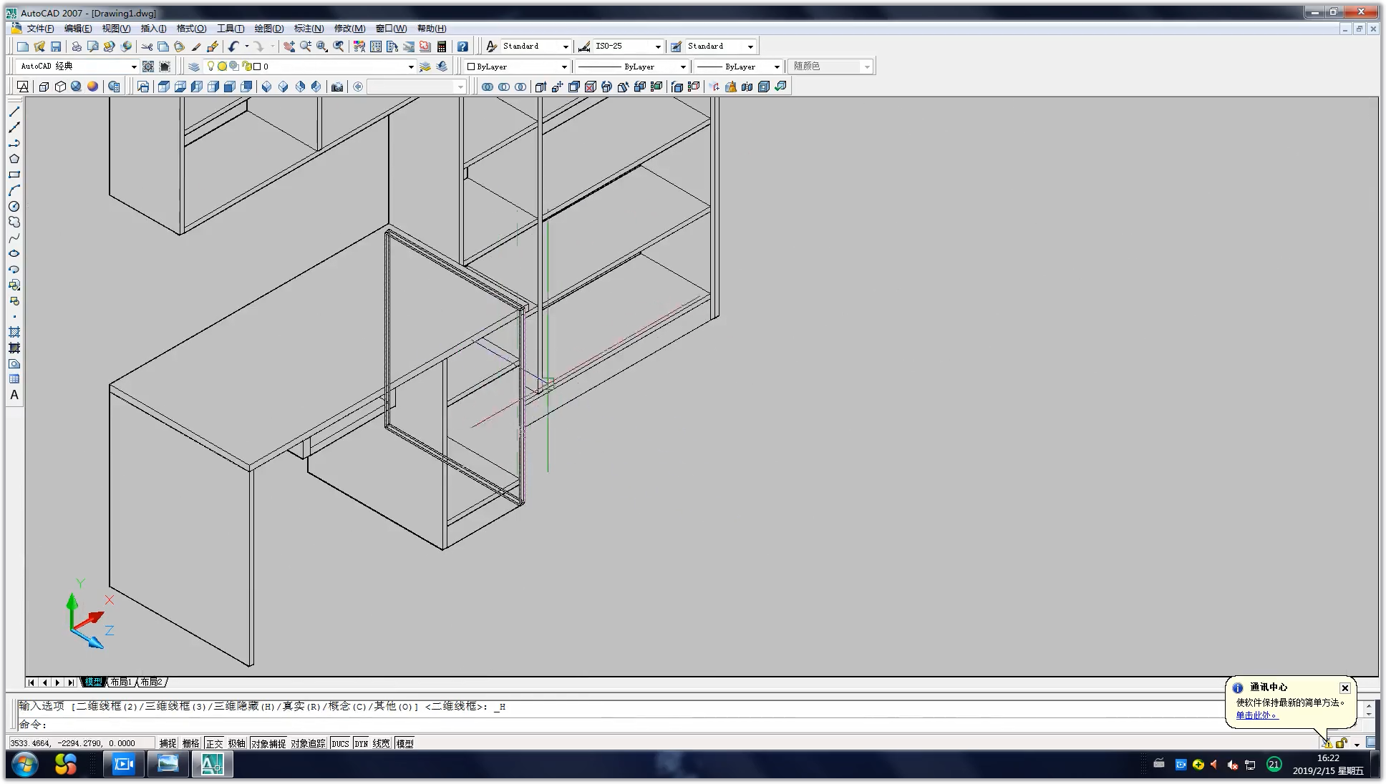1386x784 pixels.
Task: Click the coordinates readout in status bar
Action: click(x=81, y=743)
